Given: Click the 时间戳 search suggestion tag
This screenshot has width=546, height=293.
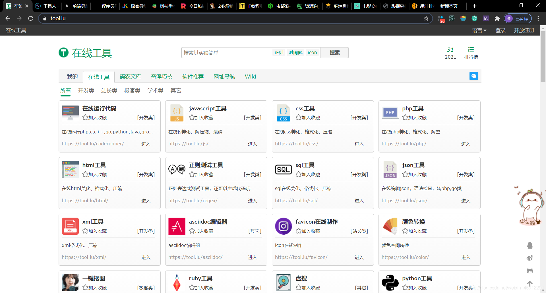Looking at the screenshot, I should coord(295,53).
